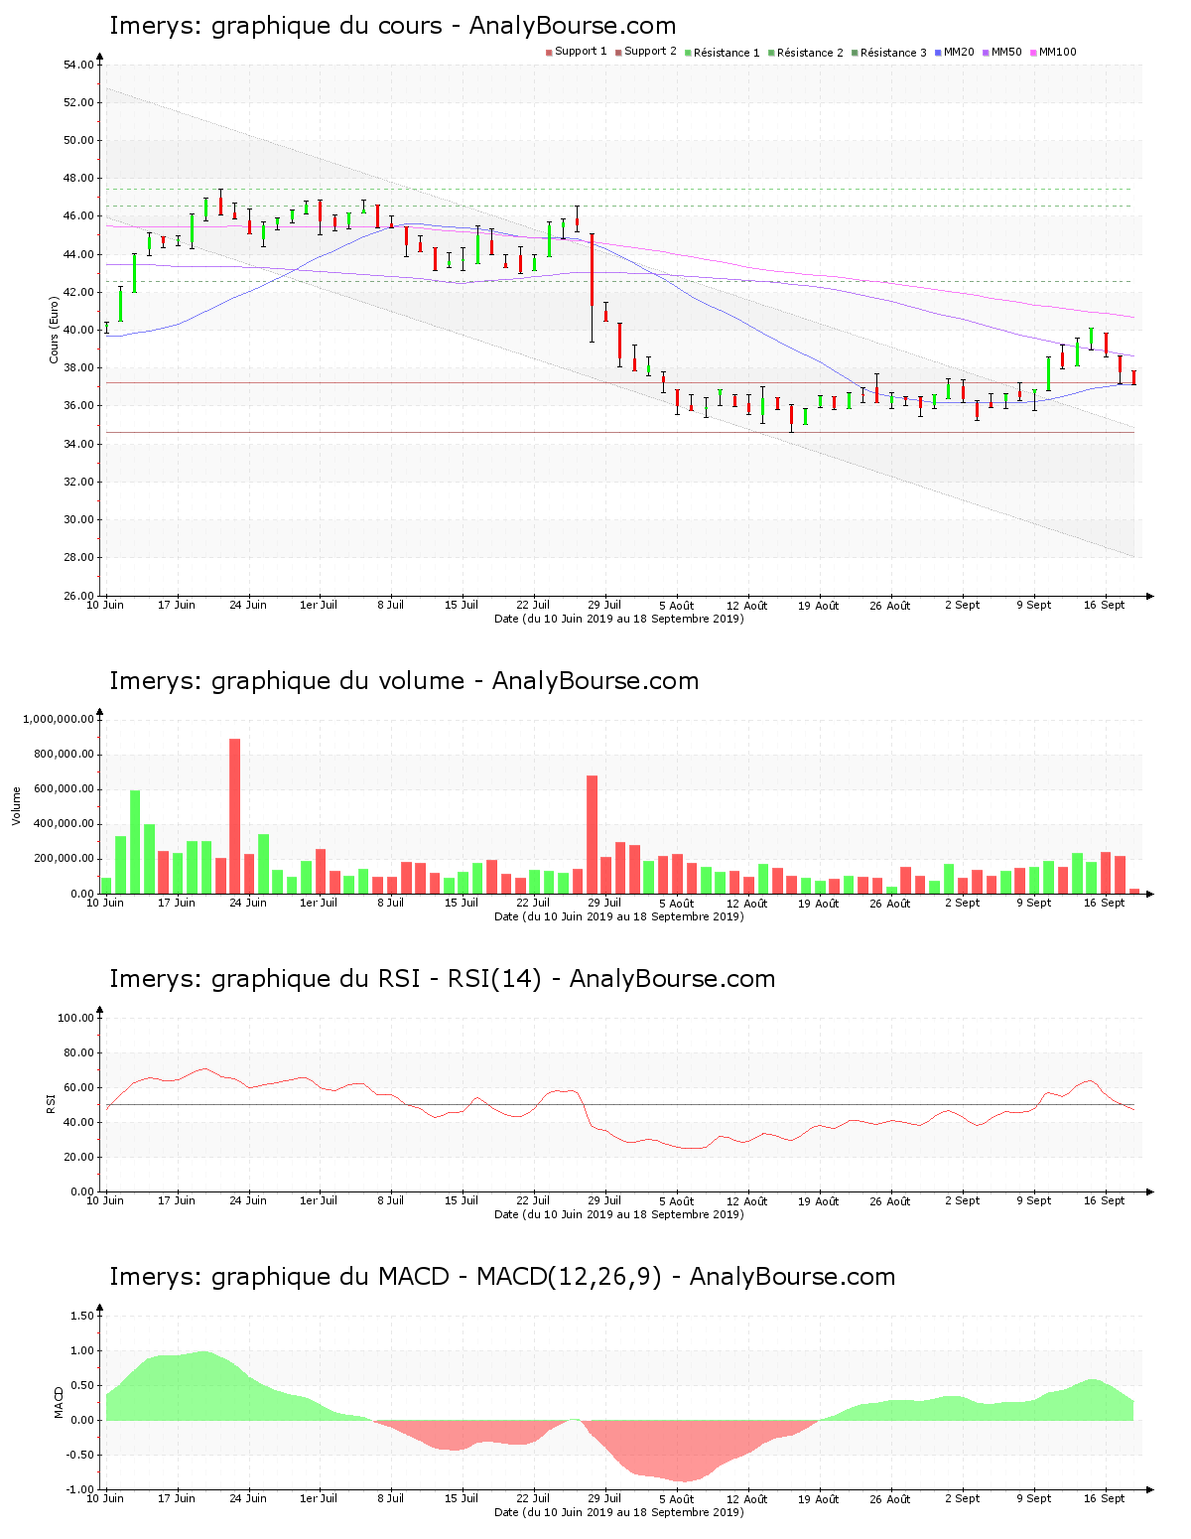Click the large red volume bar near 29 Juillet

pos(593,834)
